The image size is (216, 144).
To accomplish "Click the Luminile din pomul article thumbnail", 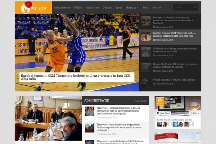I will (90, 142).
